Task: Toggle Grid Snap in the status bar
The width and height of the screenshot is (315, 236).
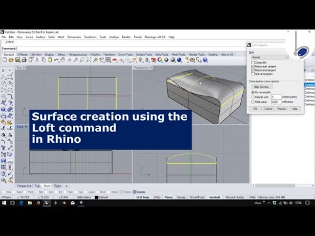Action: [142, 197]
